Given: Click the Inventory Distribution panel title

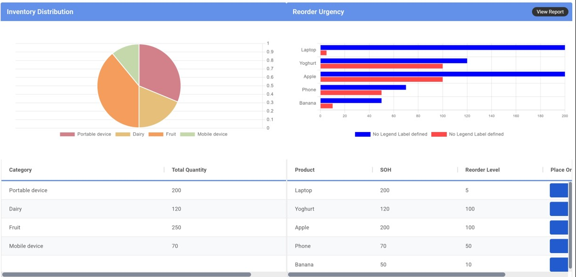Looking at the screenshot, I should pyautogui.click(x=40, y=12).
